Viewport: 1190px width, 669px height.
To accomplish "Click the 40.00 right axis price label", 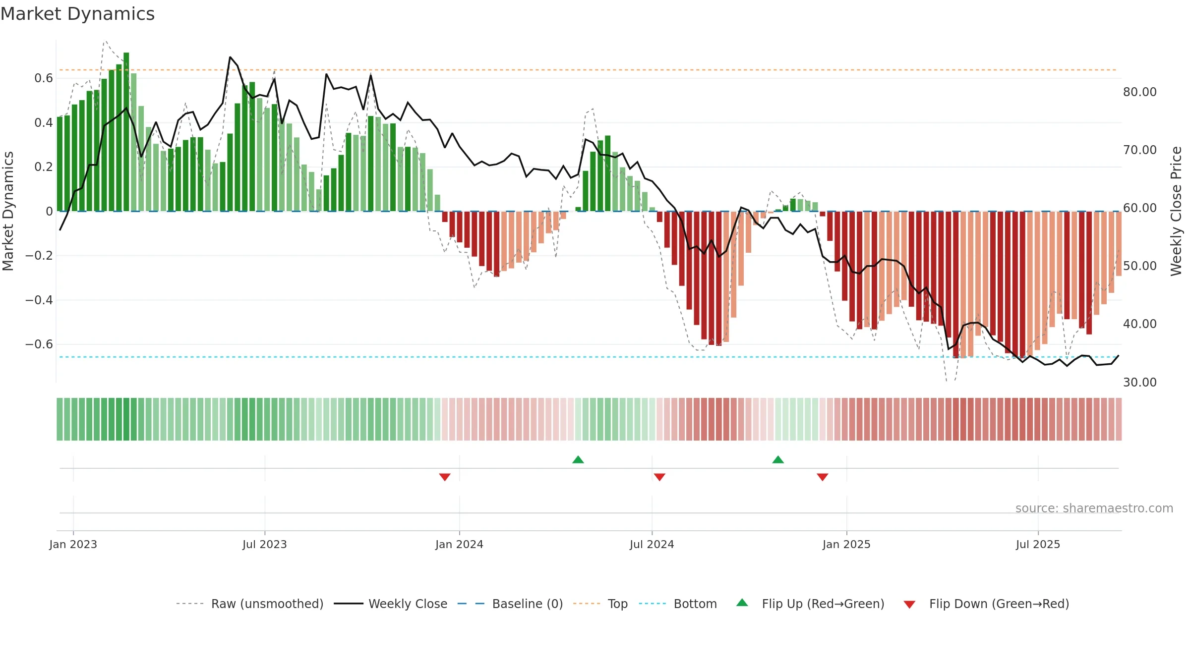I will pos(1140,324).
